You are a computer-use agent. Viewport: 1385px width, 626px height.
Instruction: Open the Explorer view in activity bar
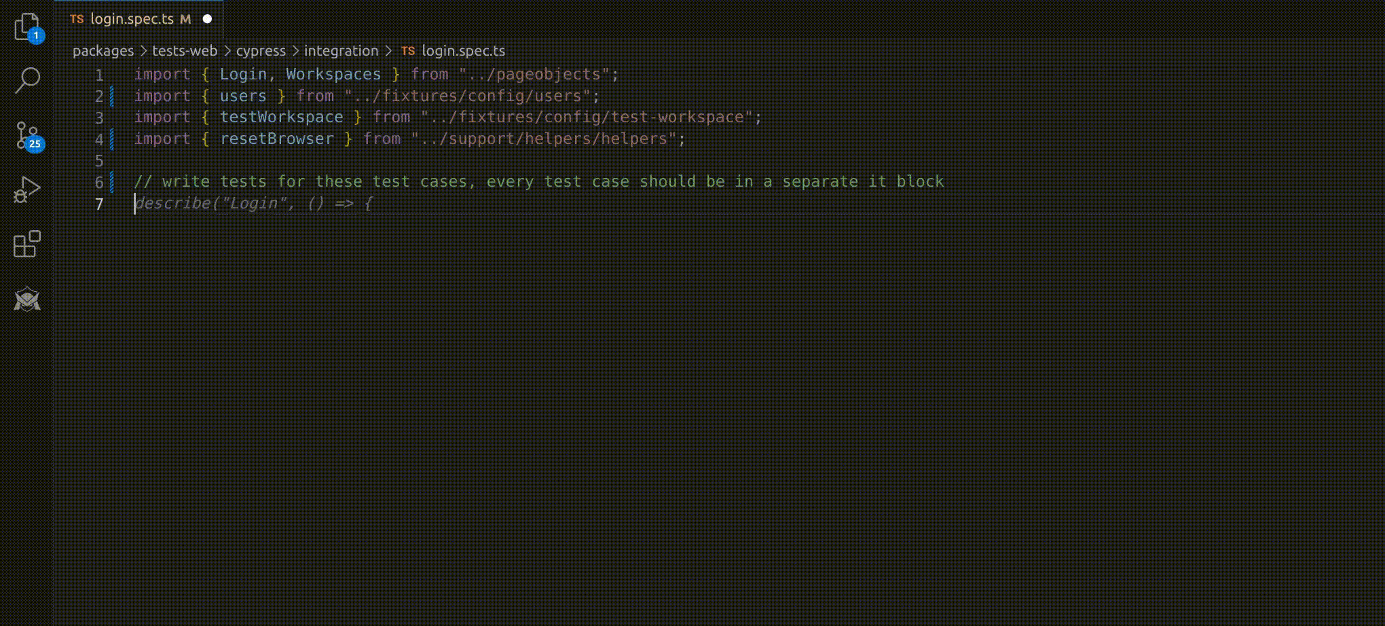[27, 27]
